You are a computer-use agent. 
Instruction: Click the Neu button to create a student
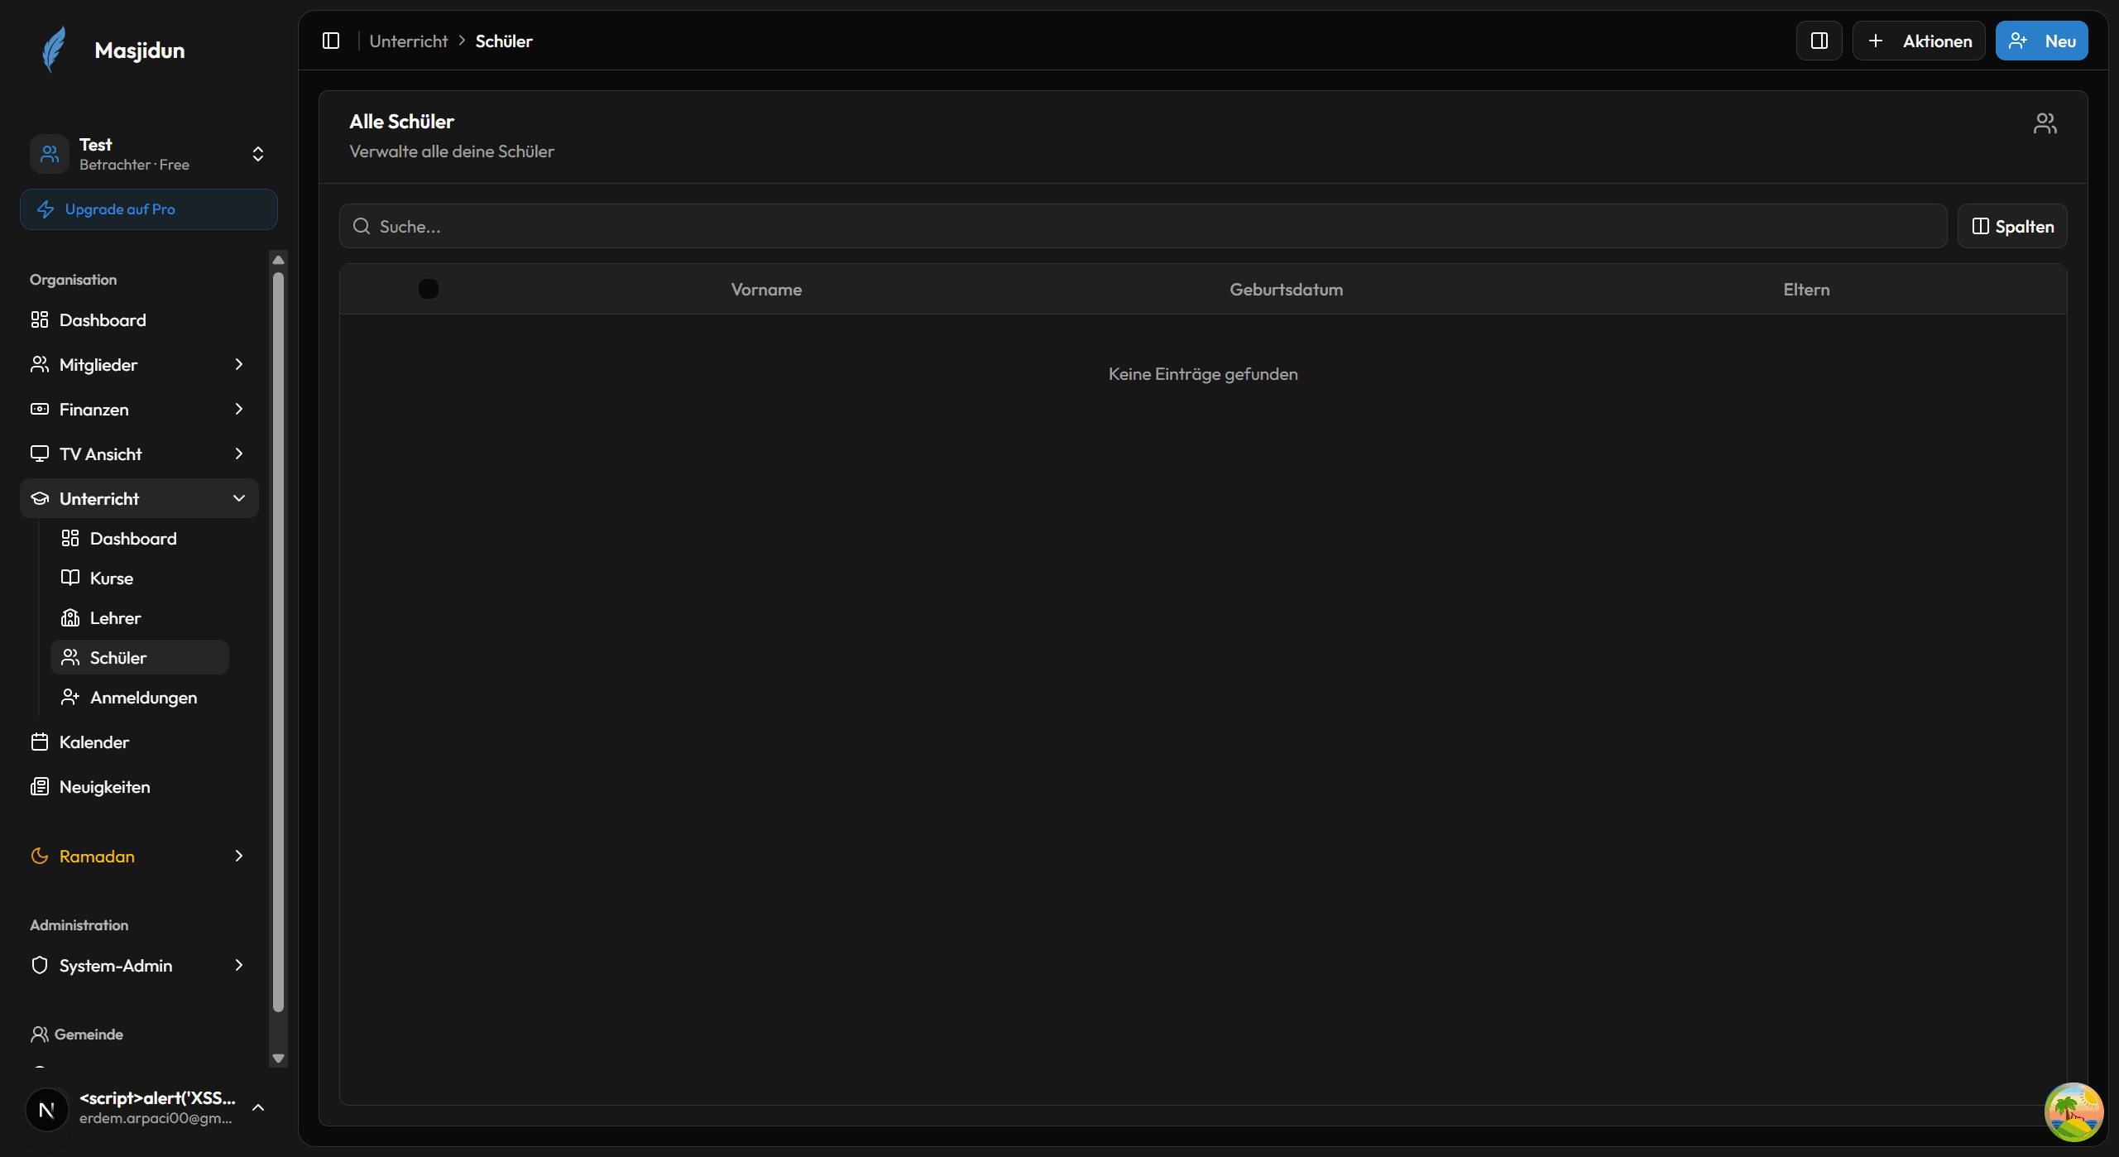[2041, 40]
